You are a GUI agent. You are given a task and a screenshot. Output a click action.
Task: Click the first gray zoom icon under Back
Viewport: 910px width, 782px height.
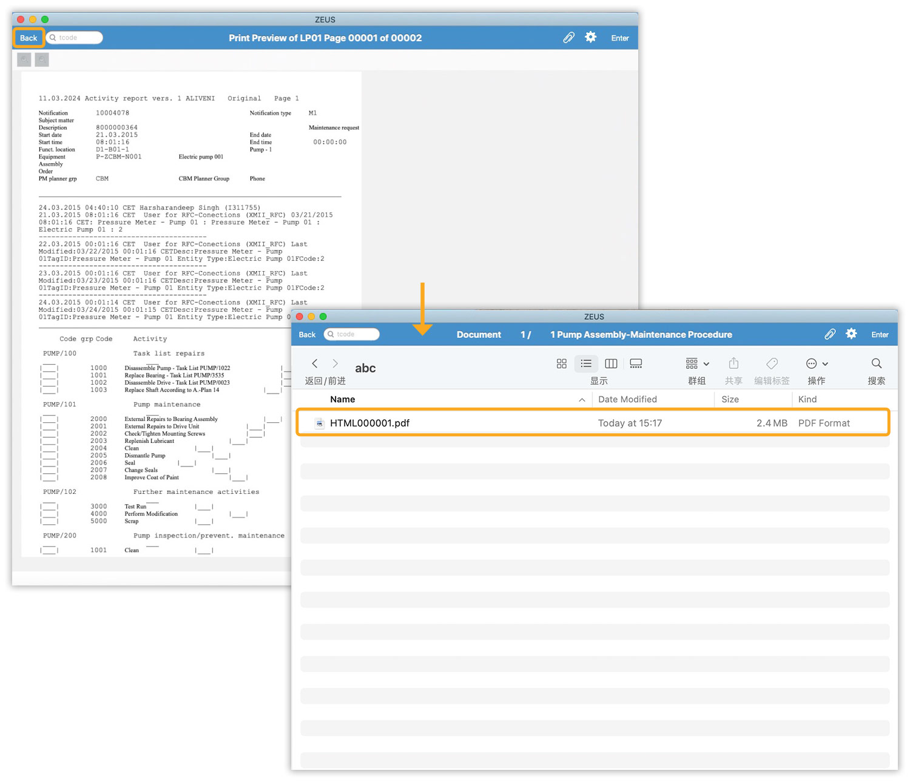(x=24, y=59)
